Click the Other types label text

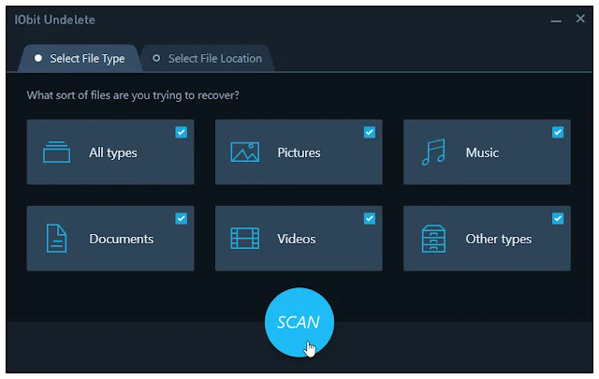pos(499,240)
